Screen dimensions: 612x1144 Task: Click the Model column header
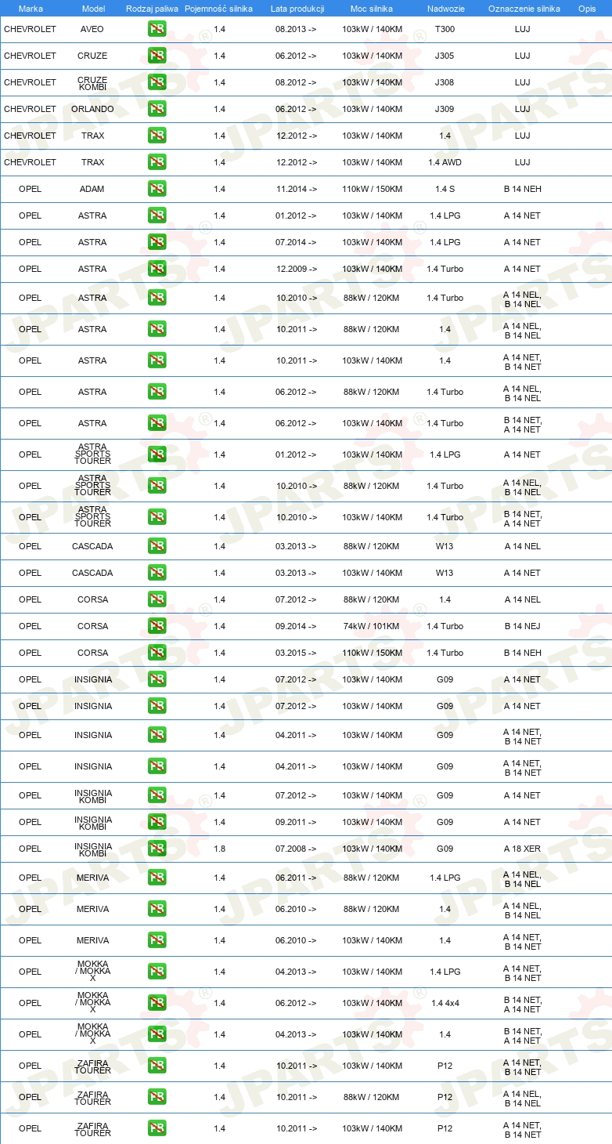point(93,9)
